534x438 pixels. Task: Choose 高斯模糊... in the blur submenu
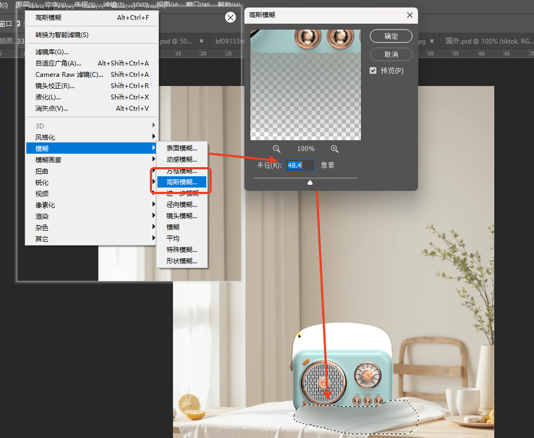182,182
